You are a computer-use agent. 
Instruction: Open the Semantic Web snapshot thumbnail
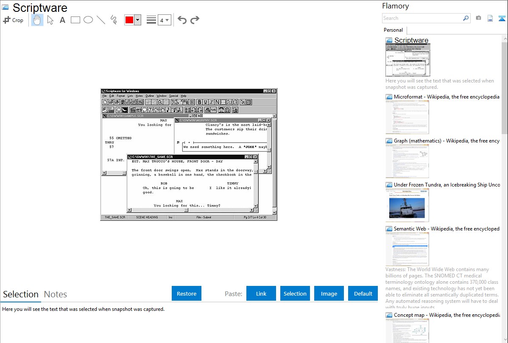tap(407, 249)
